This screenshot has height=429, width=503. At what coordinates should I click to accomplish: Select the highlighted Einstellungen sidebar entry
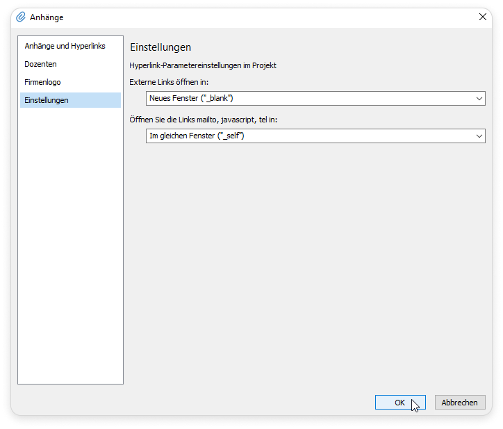pos(47,100)
